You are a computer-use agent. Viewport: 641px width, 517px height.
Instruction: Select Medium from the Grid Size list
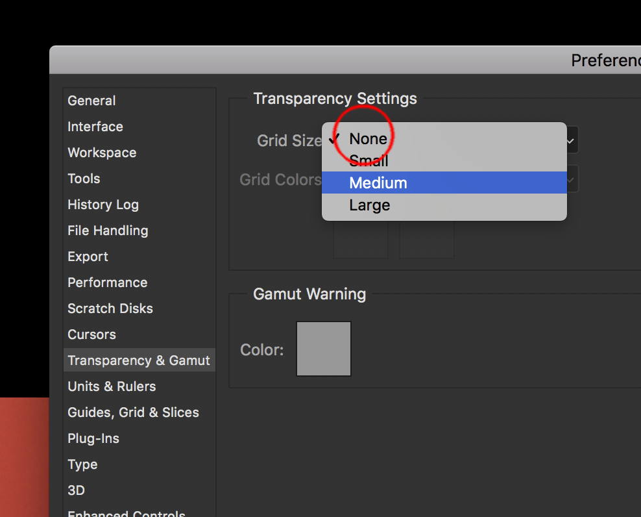click(x=378, y=183)
